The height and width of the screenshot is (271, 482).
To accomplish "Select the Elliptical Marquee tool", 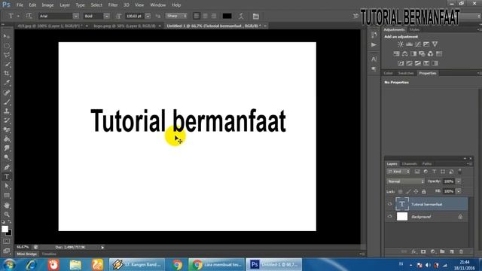I will click(7, 46).
